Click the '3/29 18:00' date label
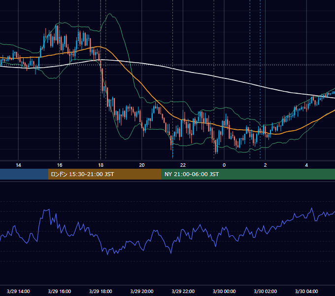335x296 pixels. 100,291
